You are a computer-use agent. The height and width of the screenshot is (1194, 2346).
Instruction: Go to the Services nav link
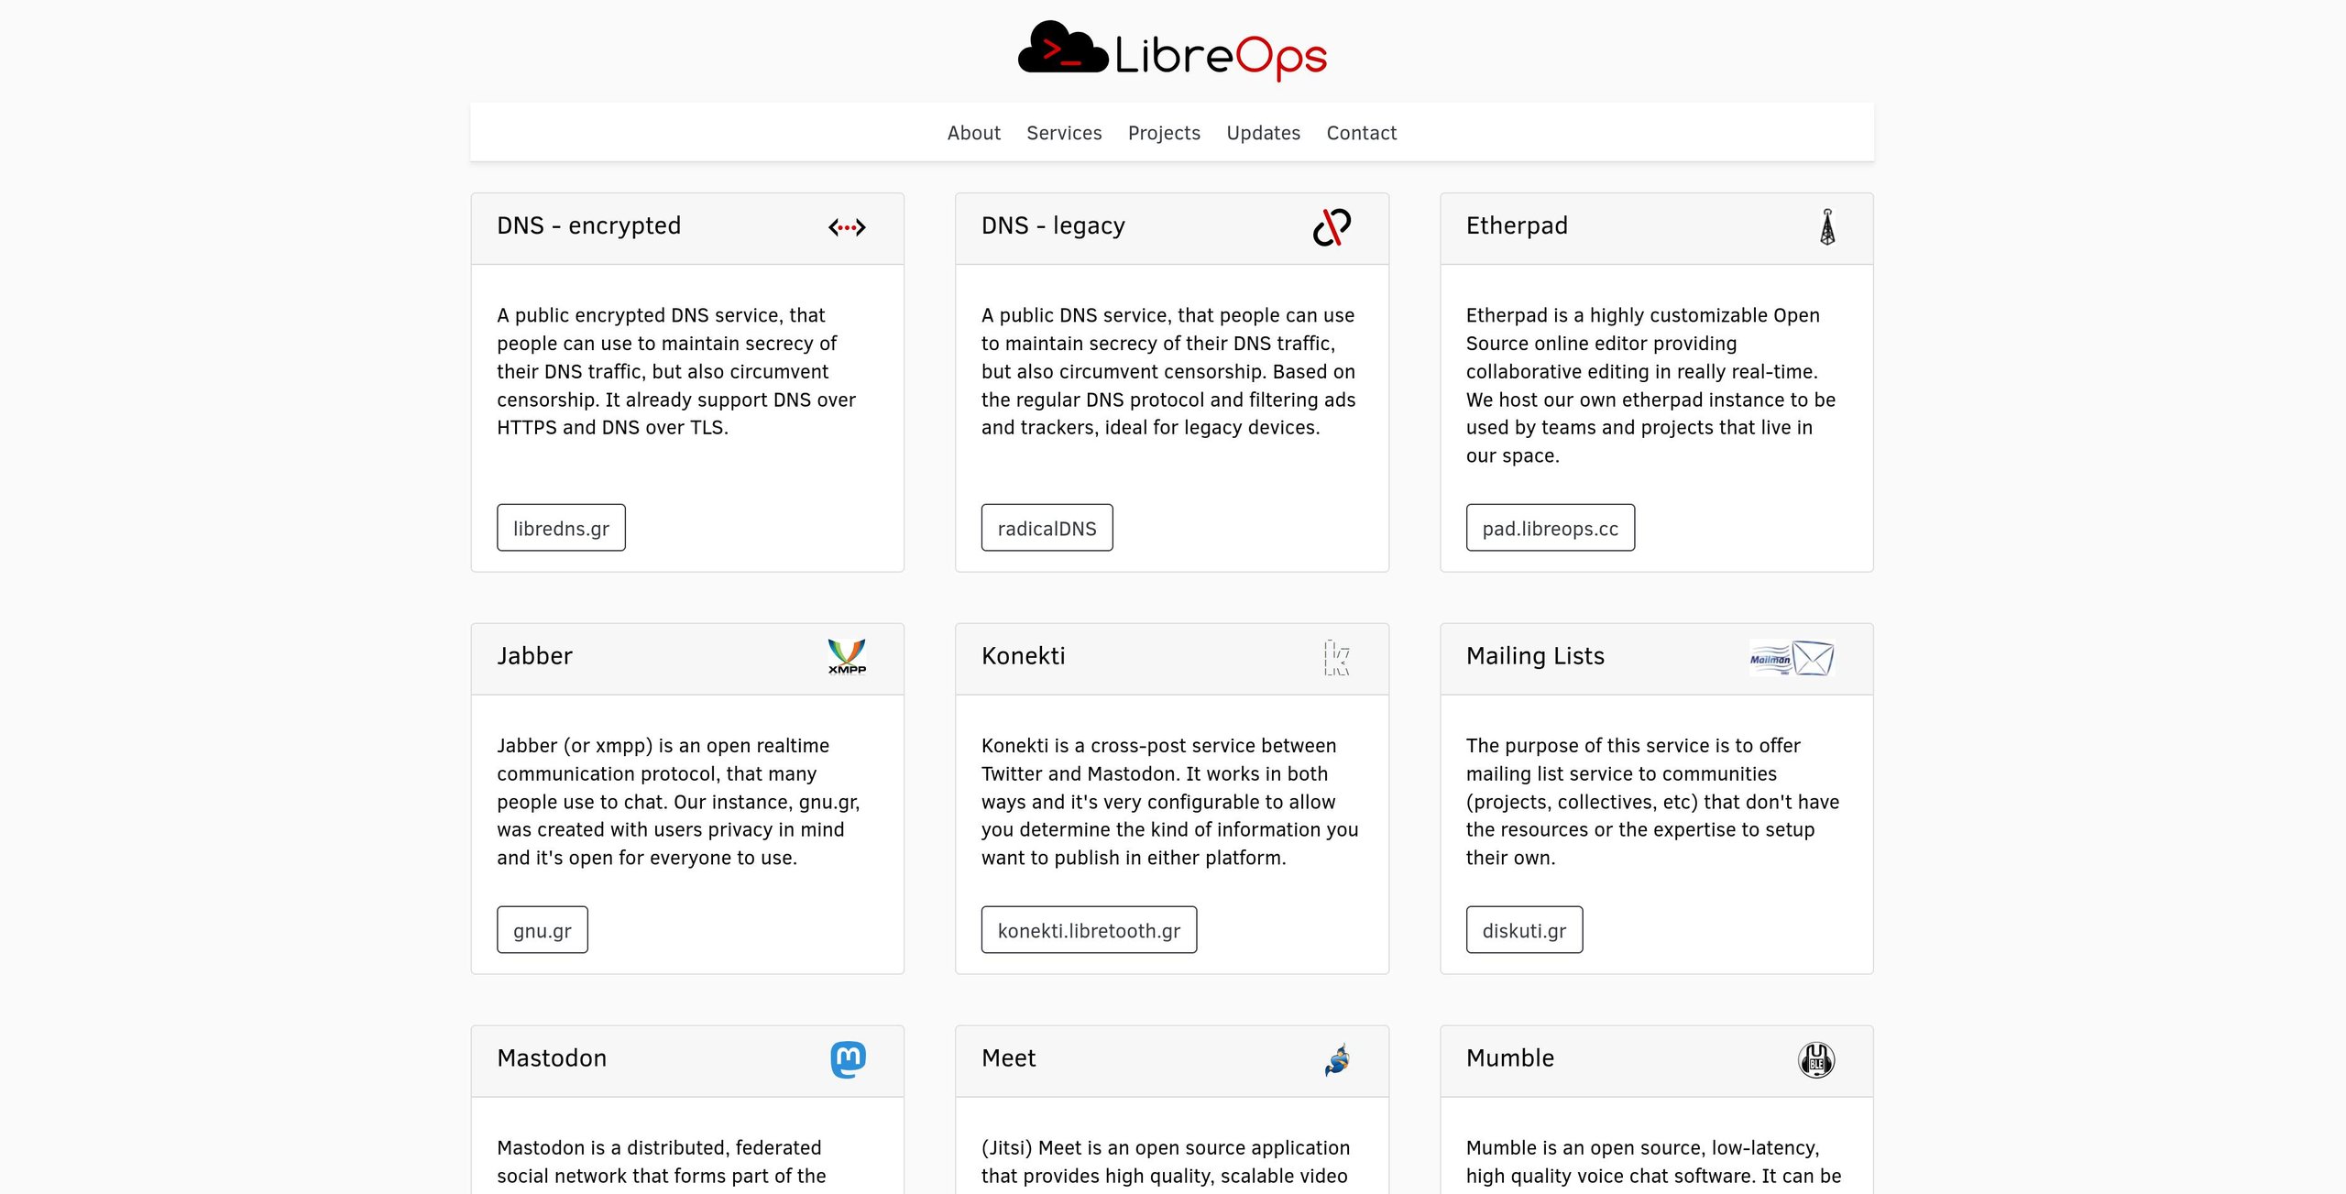tap(1064, 133)
